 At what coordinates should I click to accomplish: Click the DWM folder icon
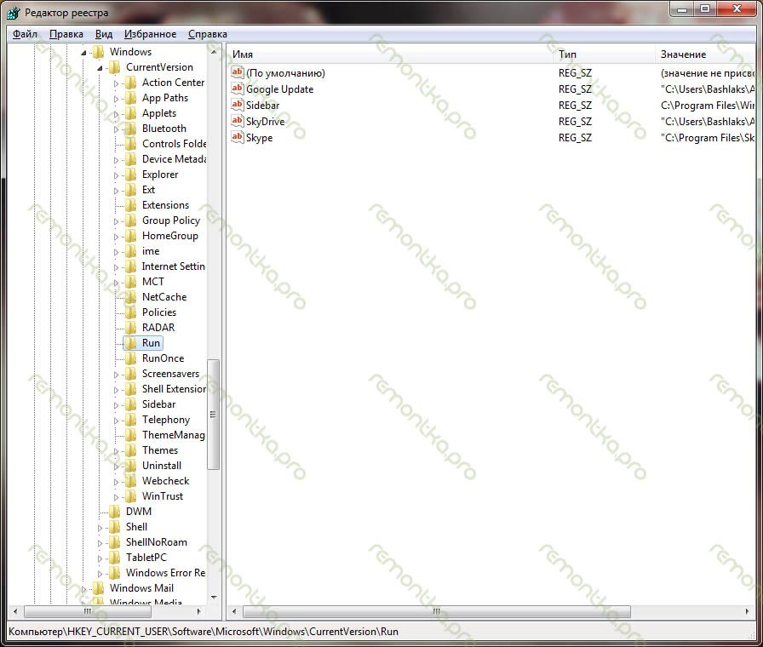[x=115, y=512]
